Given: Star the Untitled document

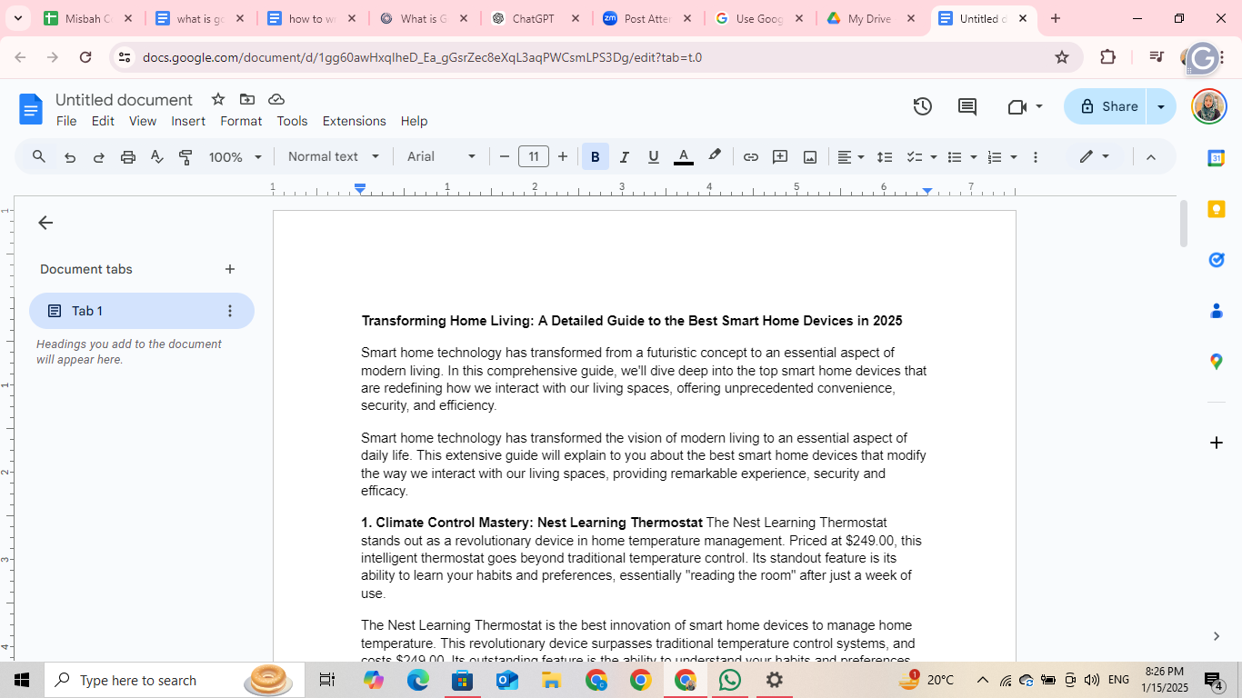Looking at the screenshot, I should [x=218, y=99].
